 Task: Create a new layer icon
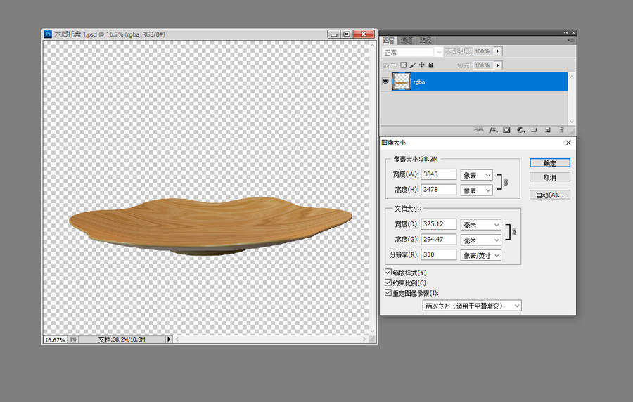coord(547,130)
